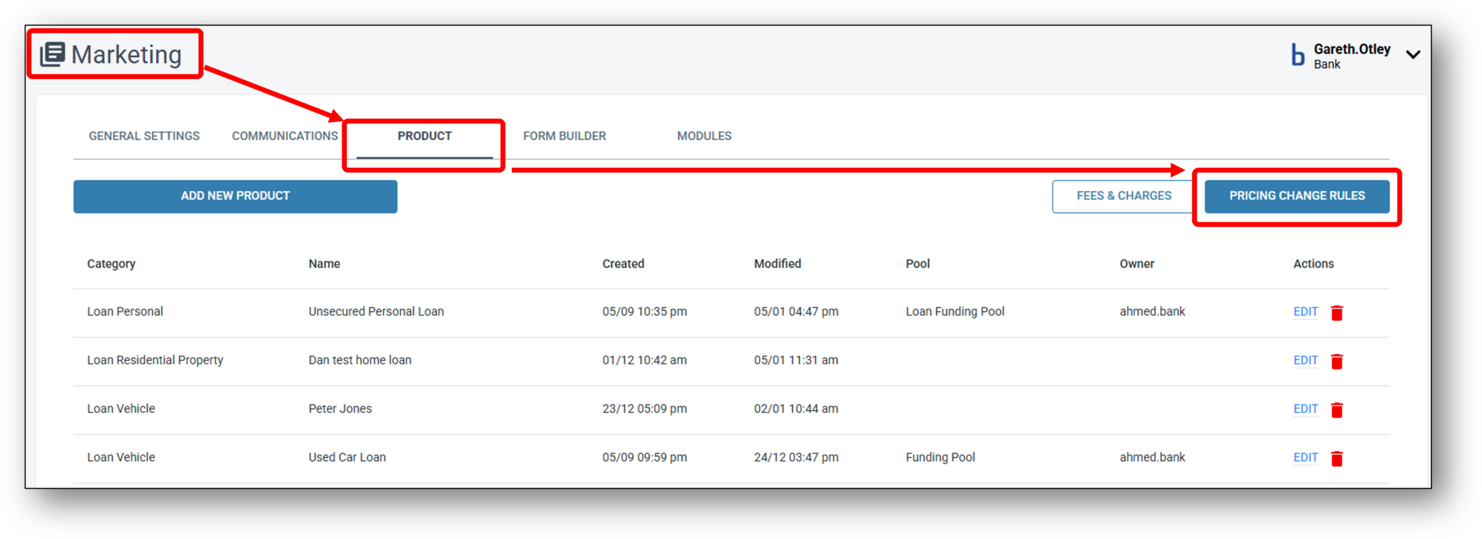Click Edit for the Peter Jones product
The height and width of the screenshot is (539, 1482).
[1305, 409]
